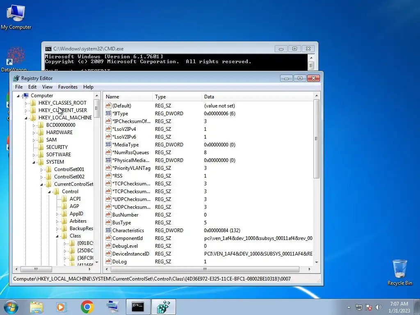Viewport: 420px width, 315px height.
Task: Click the network tray icon
Action: (x=358, y=307)
